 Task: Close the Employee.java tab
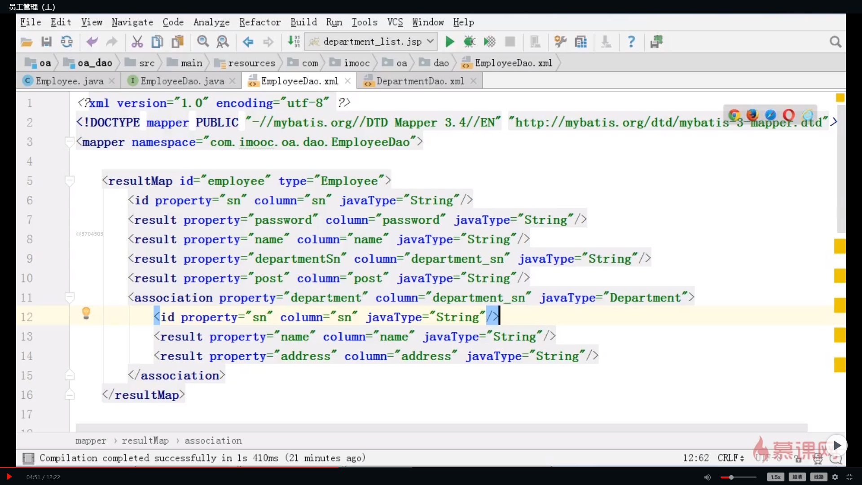[112, 81]
